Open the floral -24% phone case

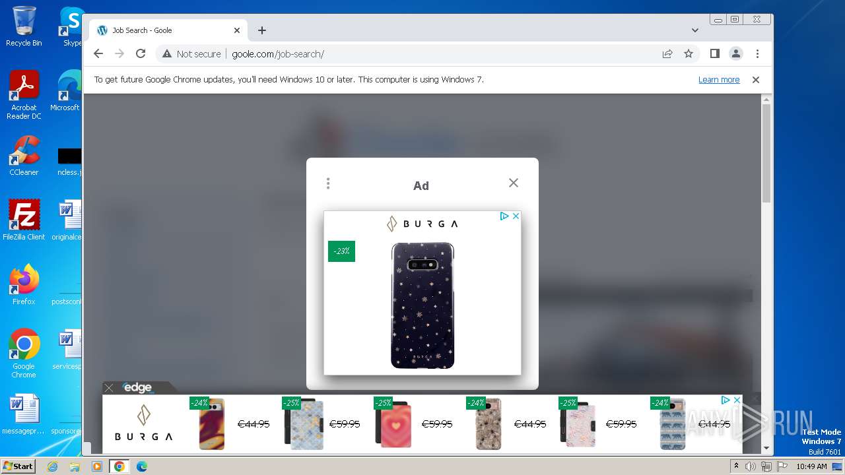[x=488, y=424]
